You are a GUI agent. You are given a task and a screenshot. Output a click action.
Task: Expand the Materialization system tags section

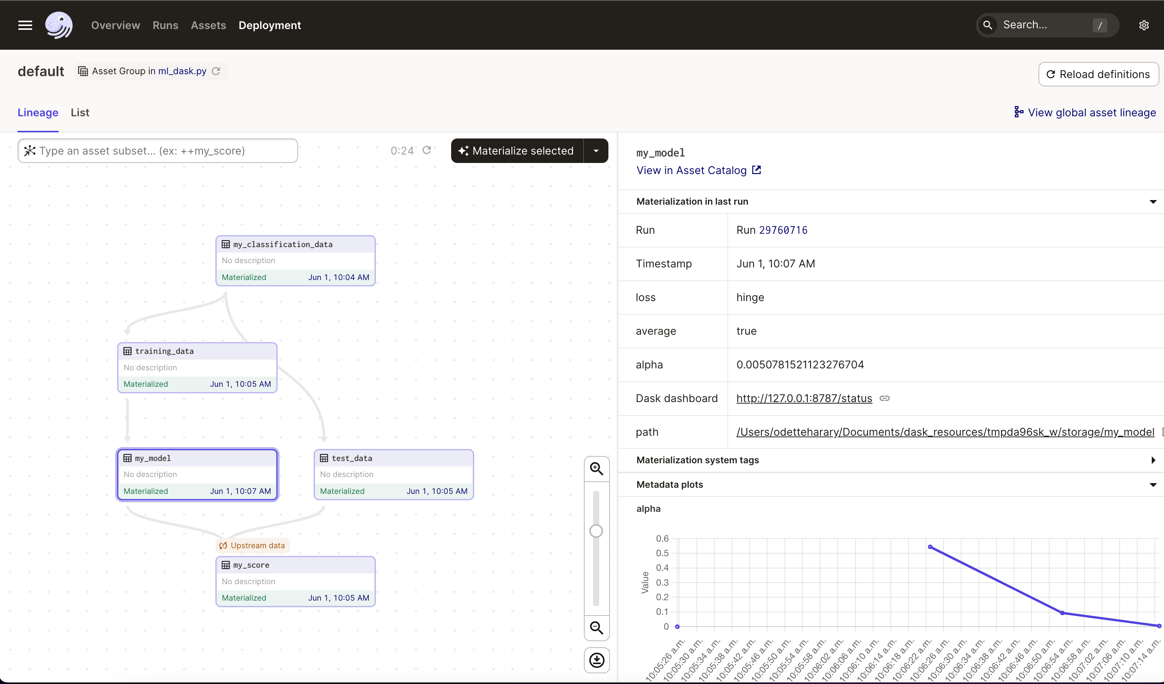tap(1153, 460)
